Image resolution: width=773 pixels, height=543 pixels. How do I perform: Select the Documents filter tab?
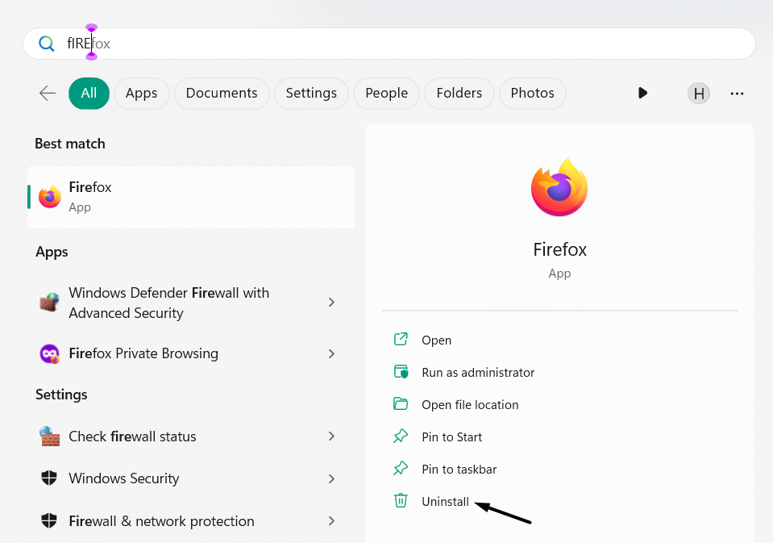(x=222, y=94)
